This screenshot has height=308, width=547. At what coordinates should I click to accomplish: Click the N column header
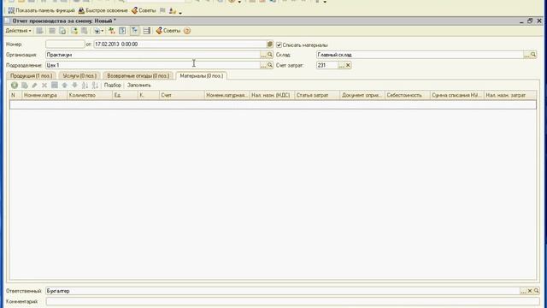[x=15, y=95]
